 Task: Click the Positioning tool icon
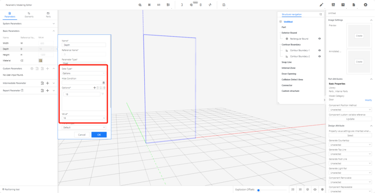pyautogui.click(x=3, y=189)
